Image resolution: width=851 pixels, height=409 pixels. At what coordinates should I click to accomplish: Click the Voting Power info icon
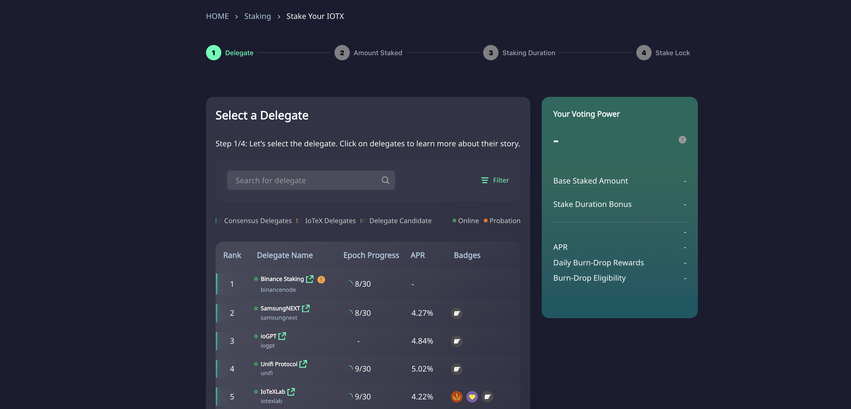[x=682, y=140]
